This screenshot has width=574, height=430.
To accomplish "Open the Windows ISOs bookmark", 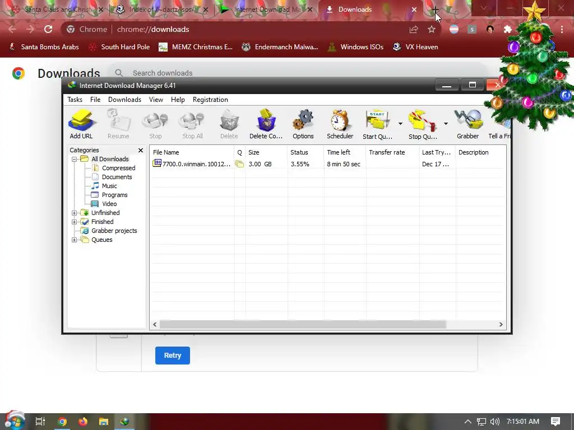I will (x=355, y=47).
